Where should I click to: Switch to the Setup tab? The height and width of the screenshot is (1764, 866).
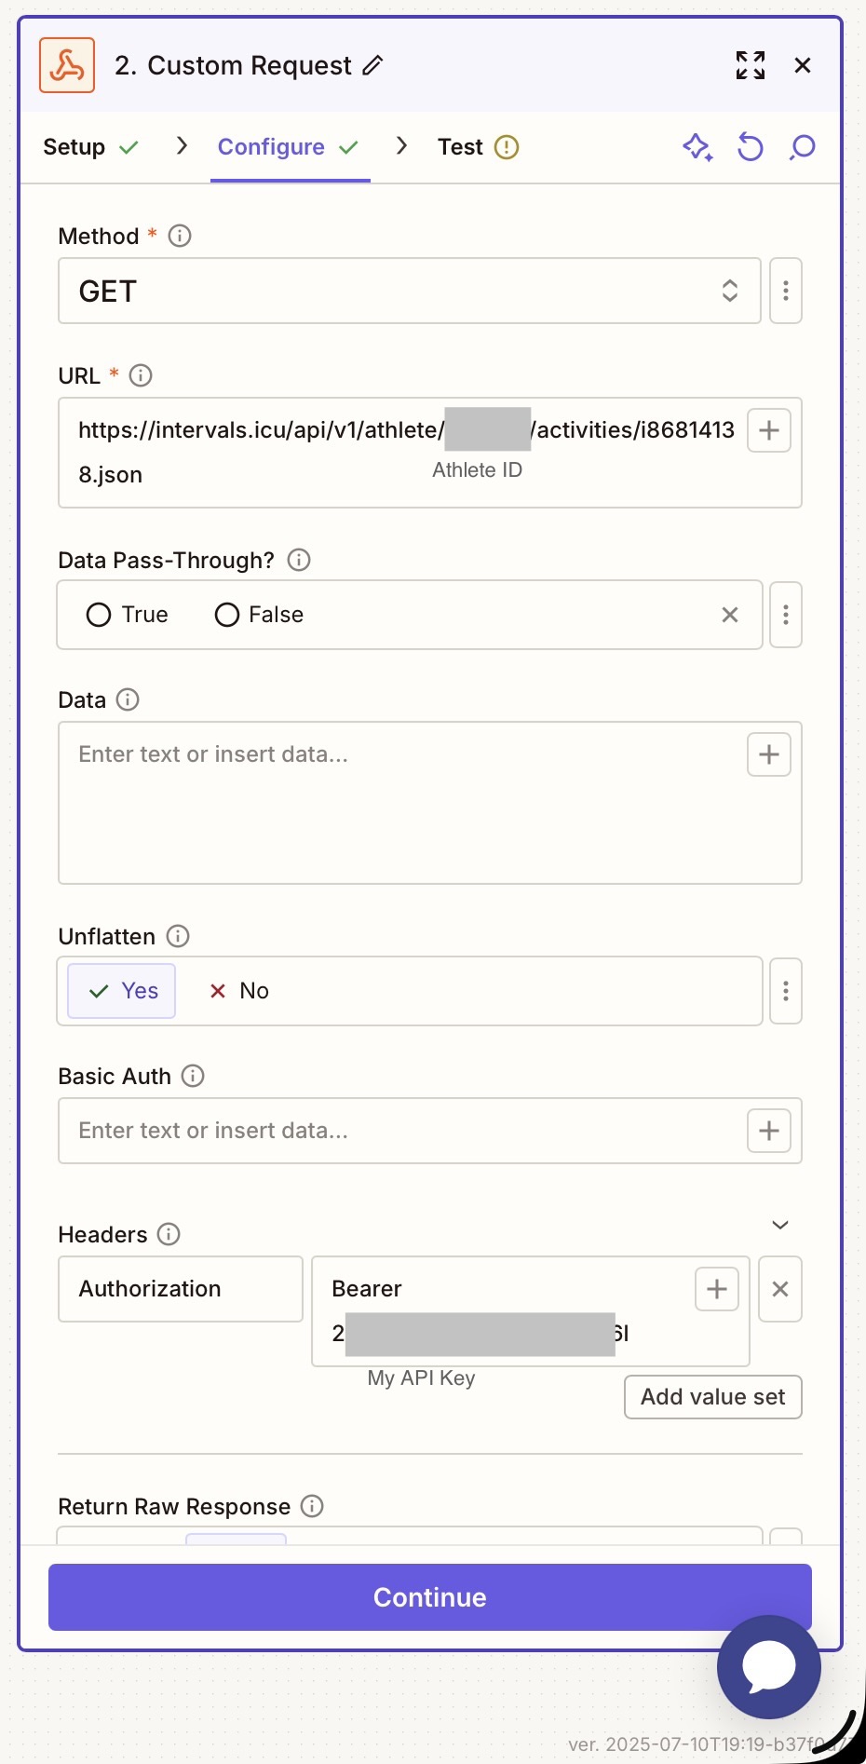pos(74,147)
